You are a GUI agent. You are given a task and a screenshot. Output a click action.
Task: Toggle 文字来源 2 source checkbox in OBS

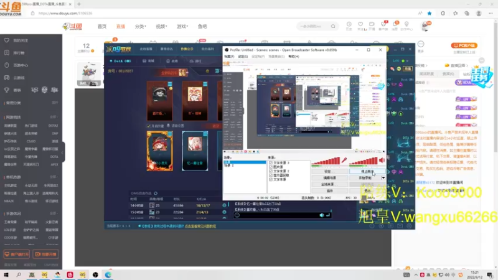click(x=271, y=171)
